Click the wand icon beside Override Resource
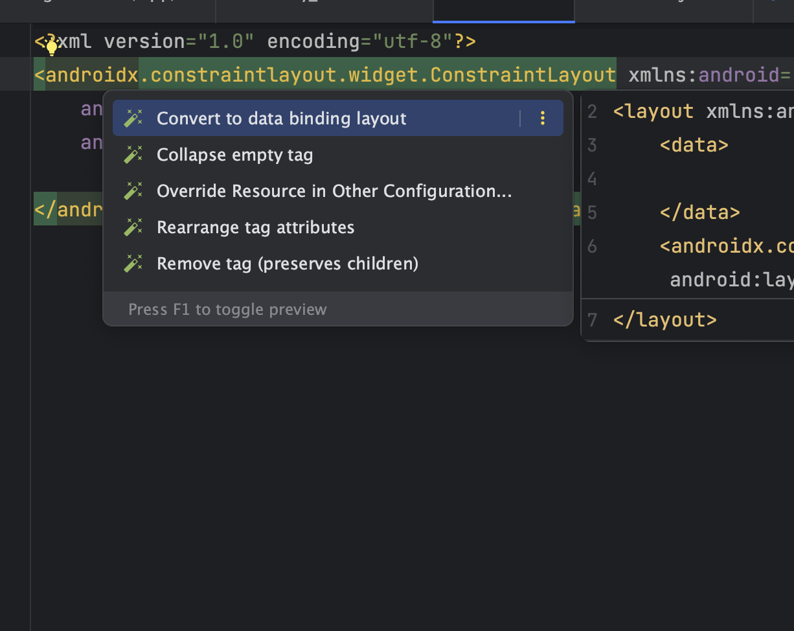Image resolution: width=794 pixels, height=631 pixels. (x=133, y=191)
